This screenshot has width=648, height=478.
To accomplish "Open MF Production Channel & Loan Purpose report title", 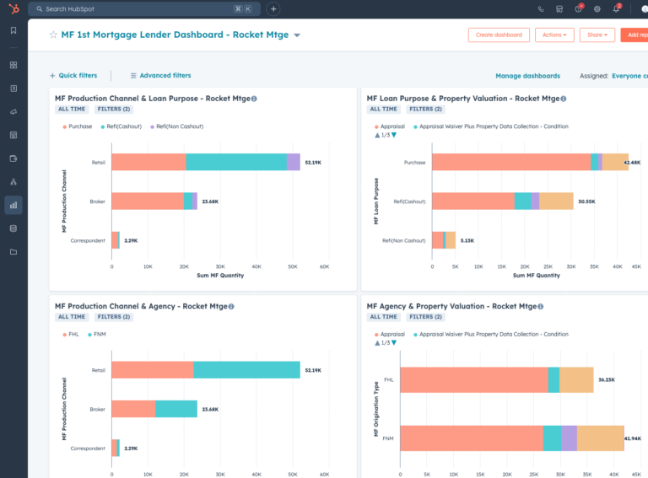I will coord(153,99).
